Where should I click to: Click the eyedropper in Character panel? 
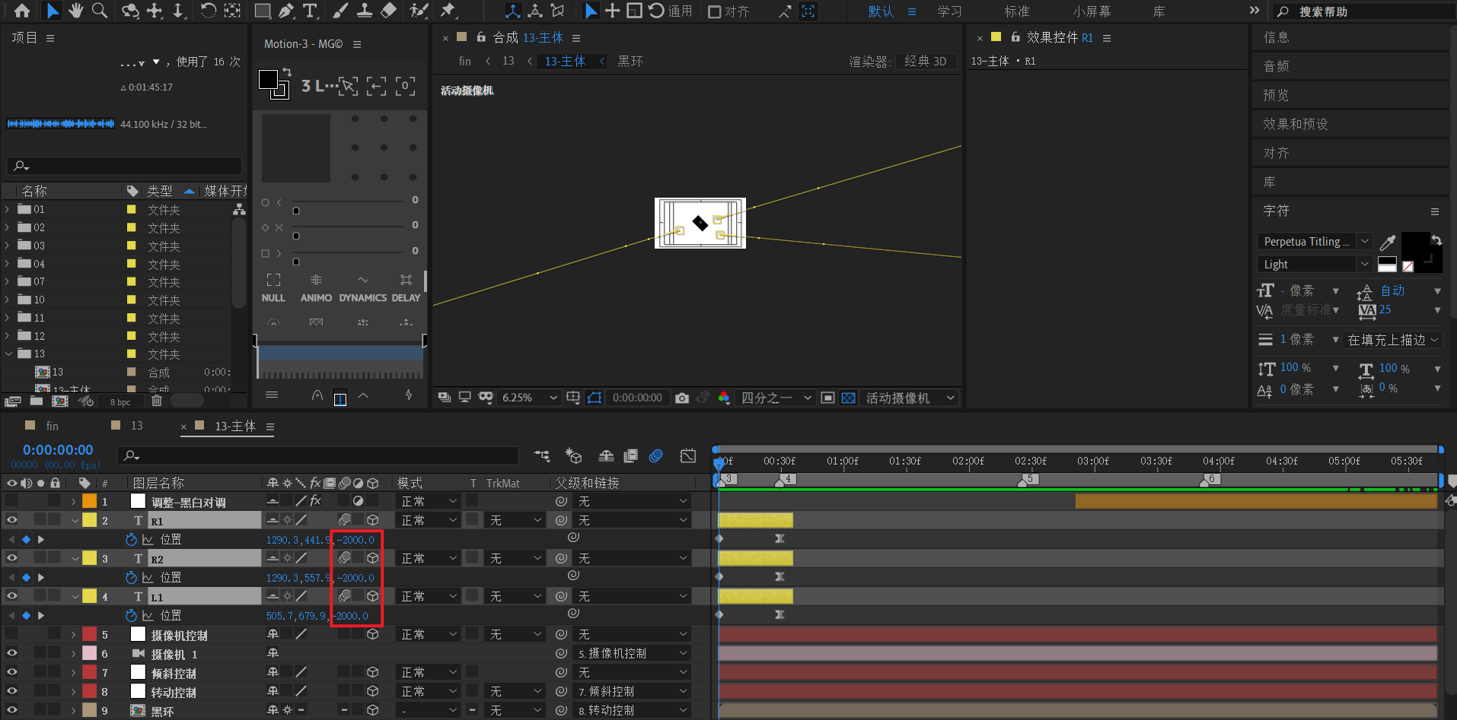pos(1388,242)
